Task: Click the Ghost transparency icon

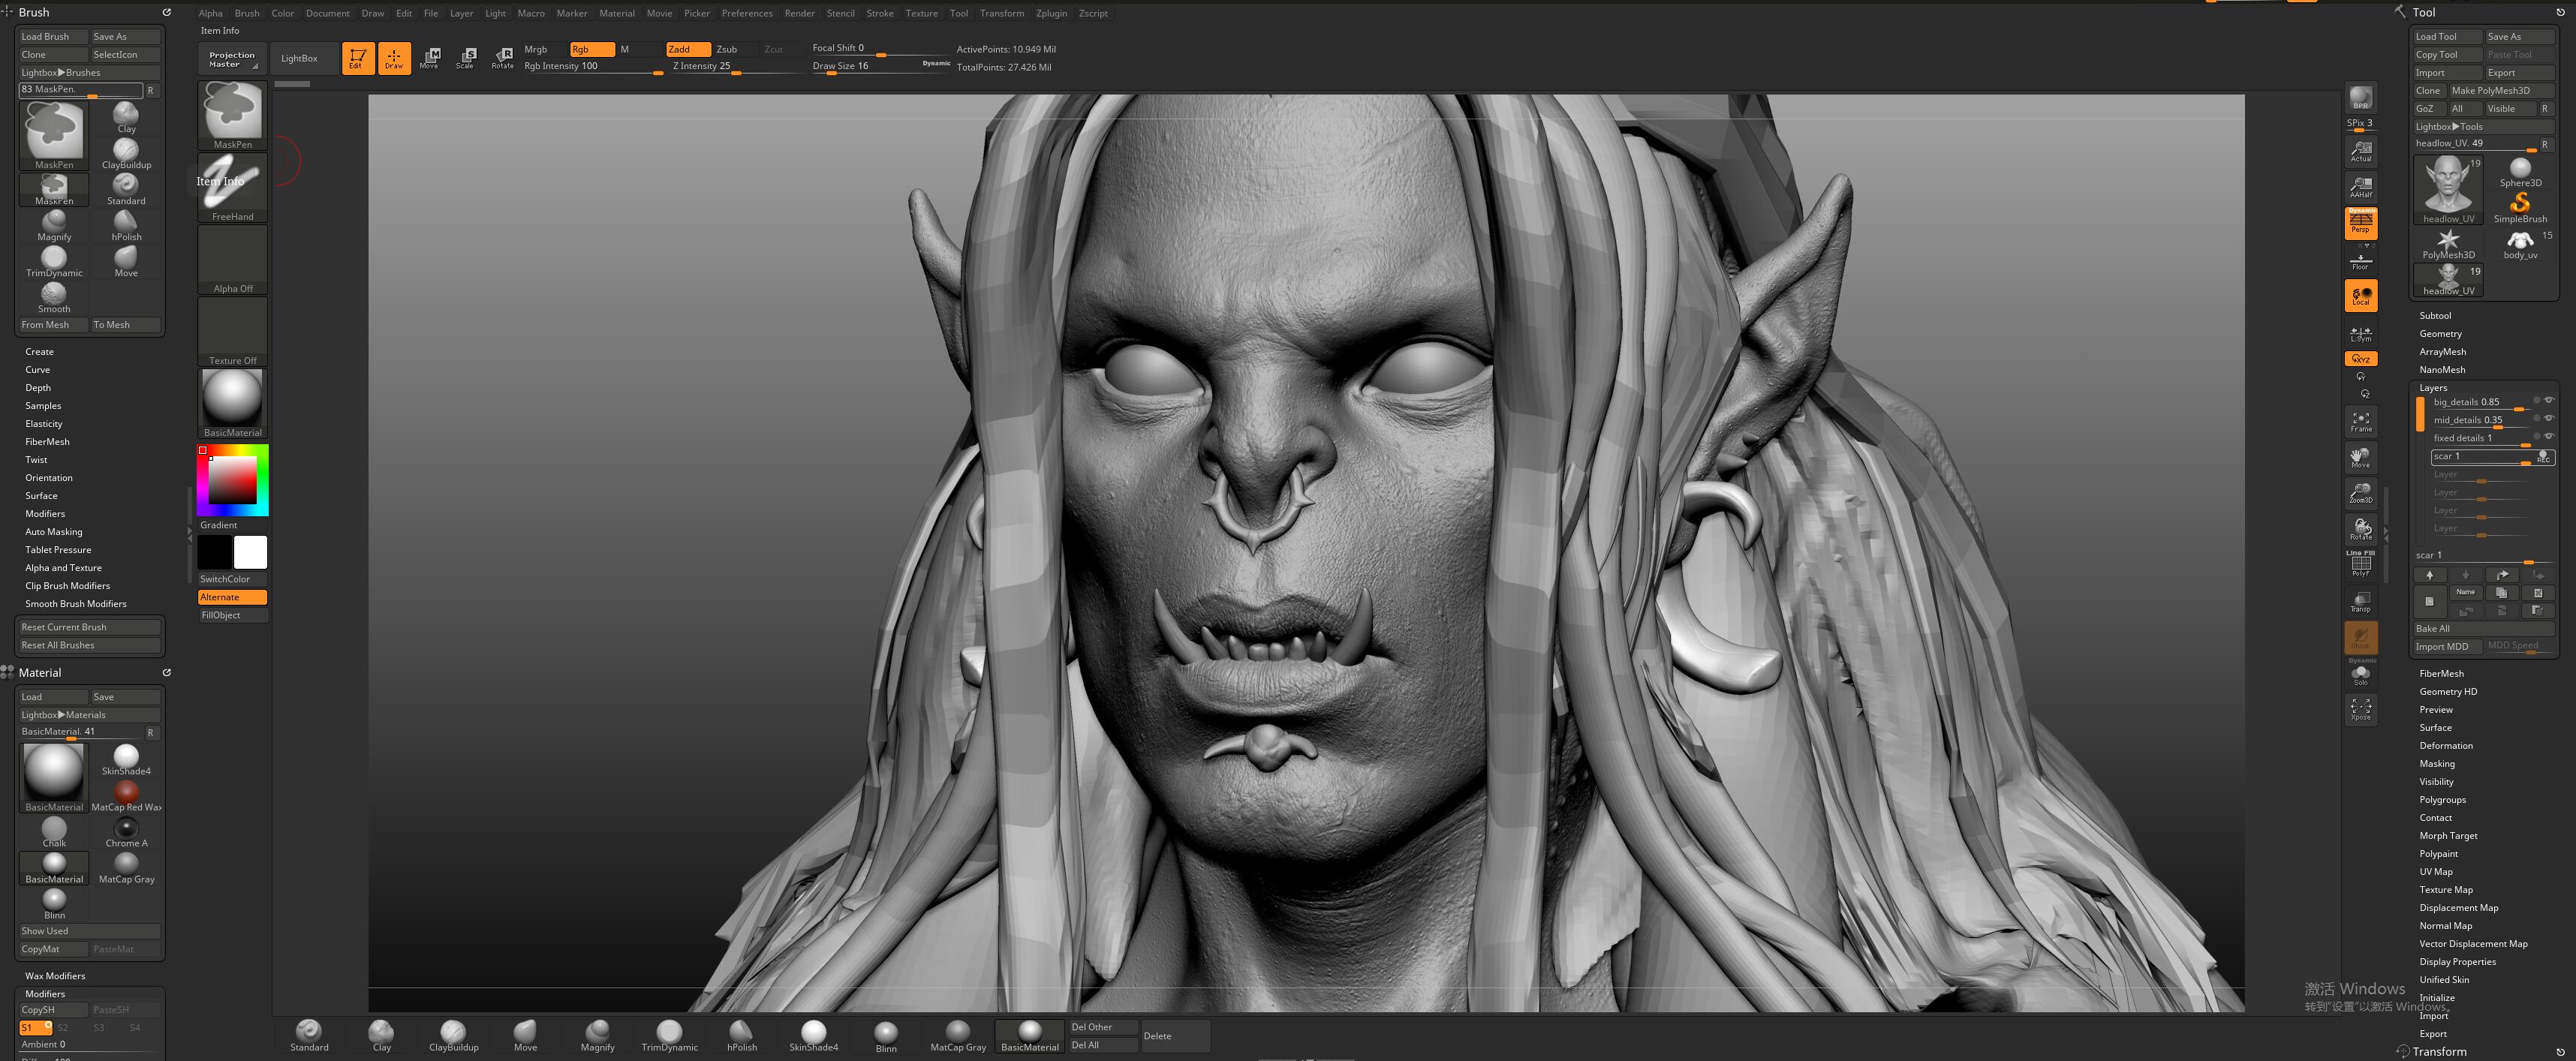Action: [x=2360, y=637]
